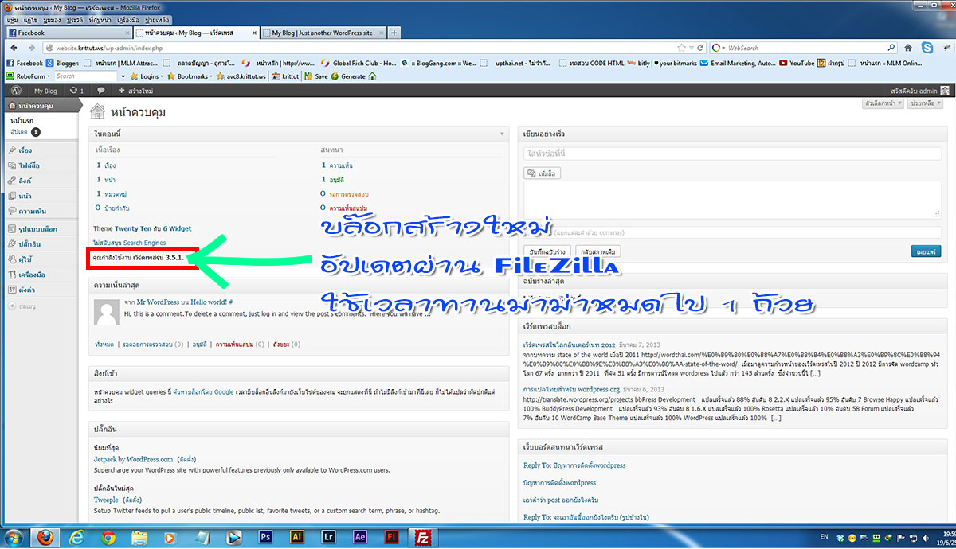Bookmark this page with the star icon
This screenshot has width=956, height=549.
[x=680, y=48]
